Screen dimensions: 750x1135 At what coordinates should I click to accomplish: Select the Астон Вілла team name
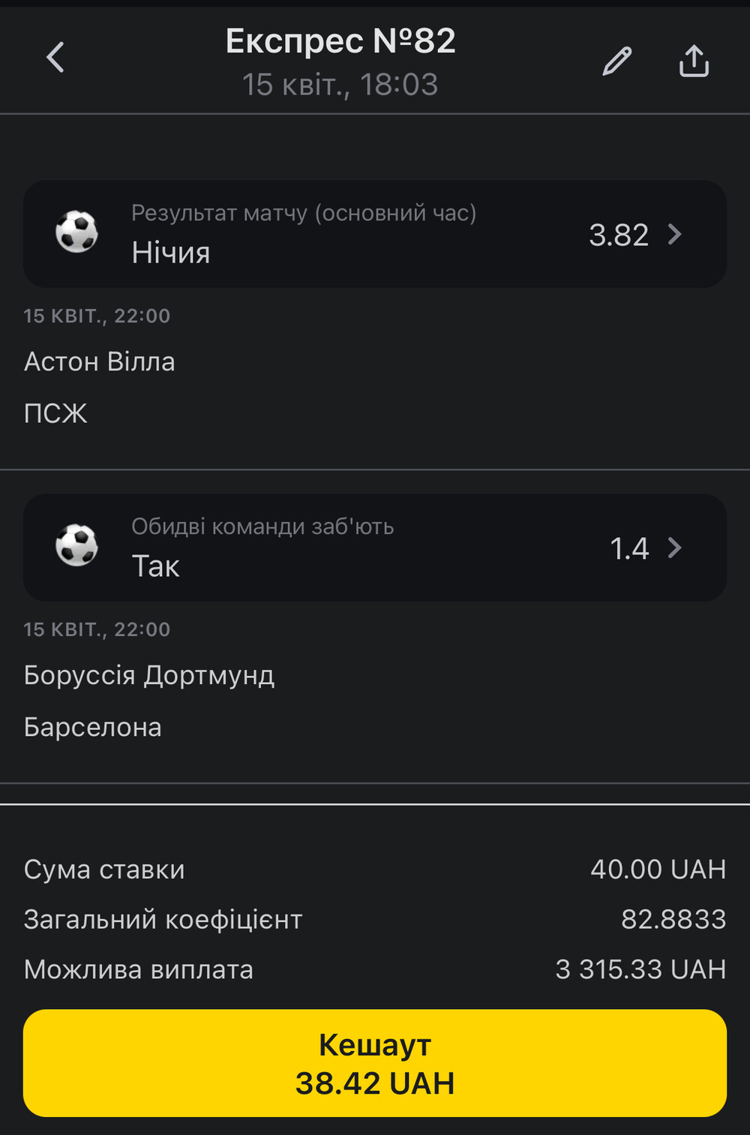[x=100, y=362]
